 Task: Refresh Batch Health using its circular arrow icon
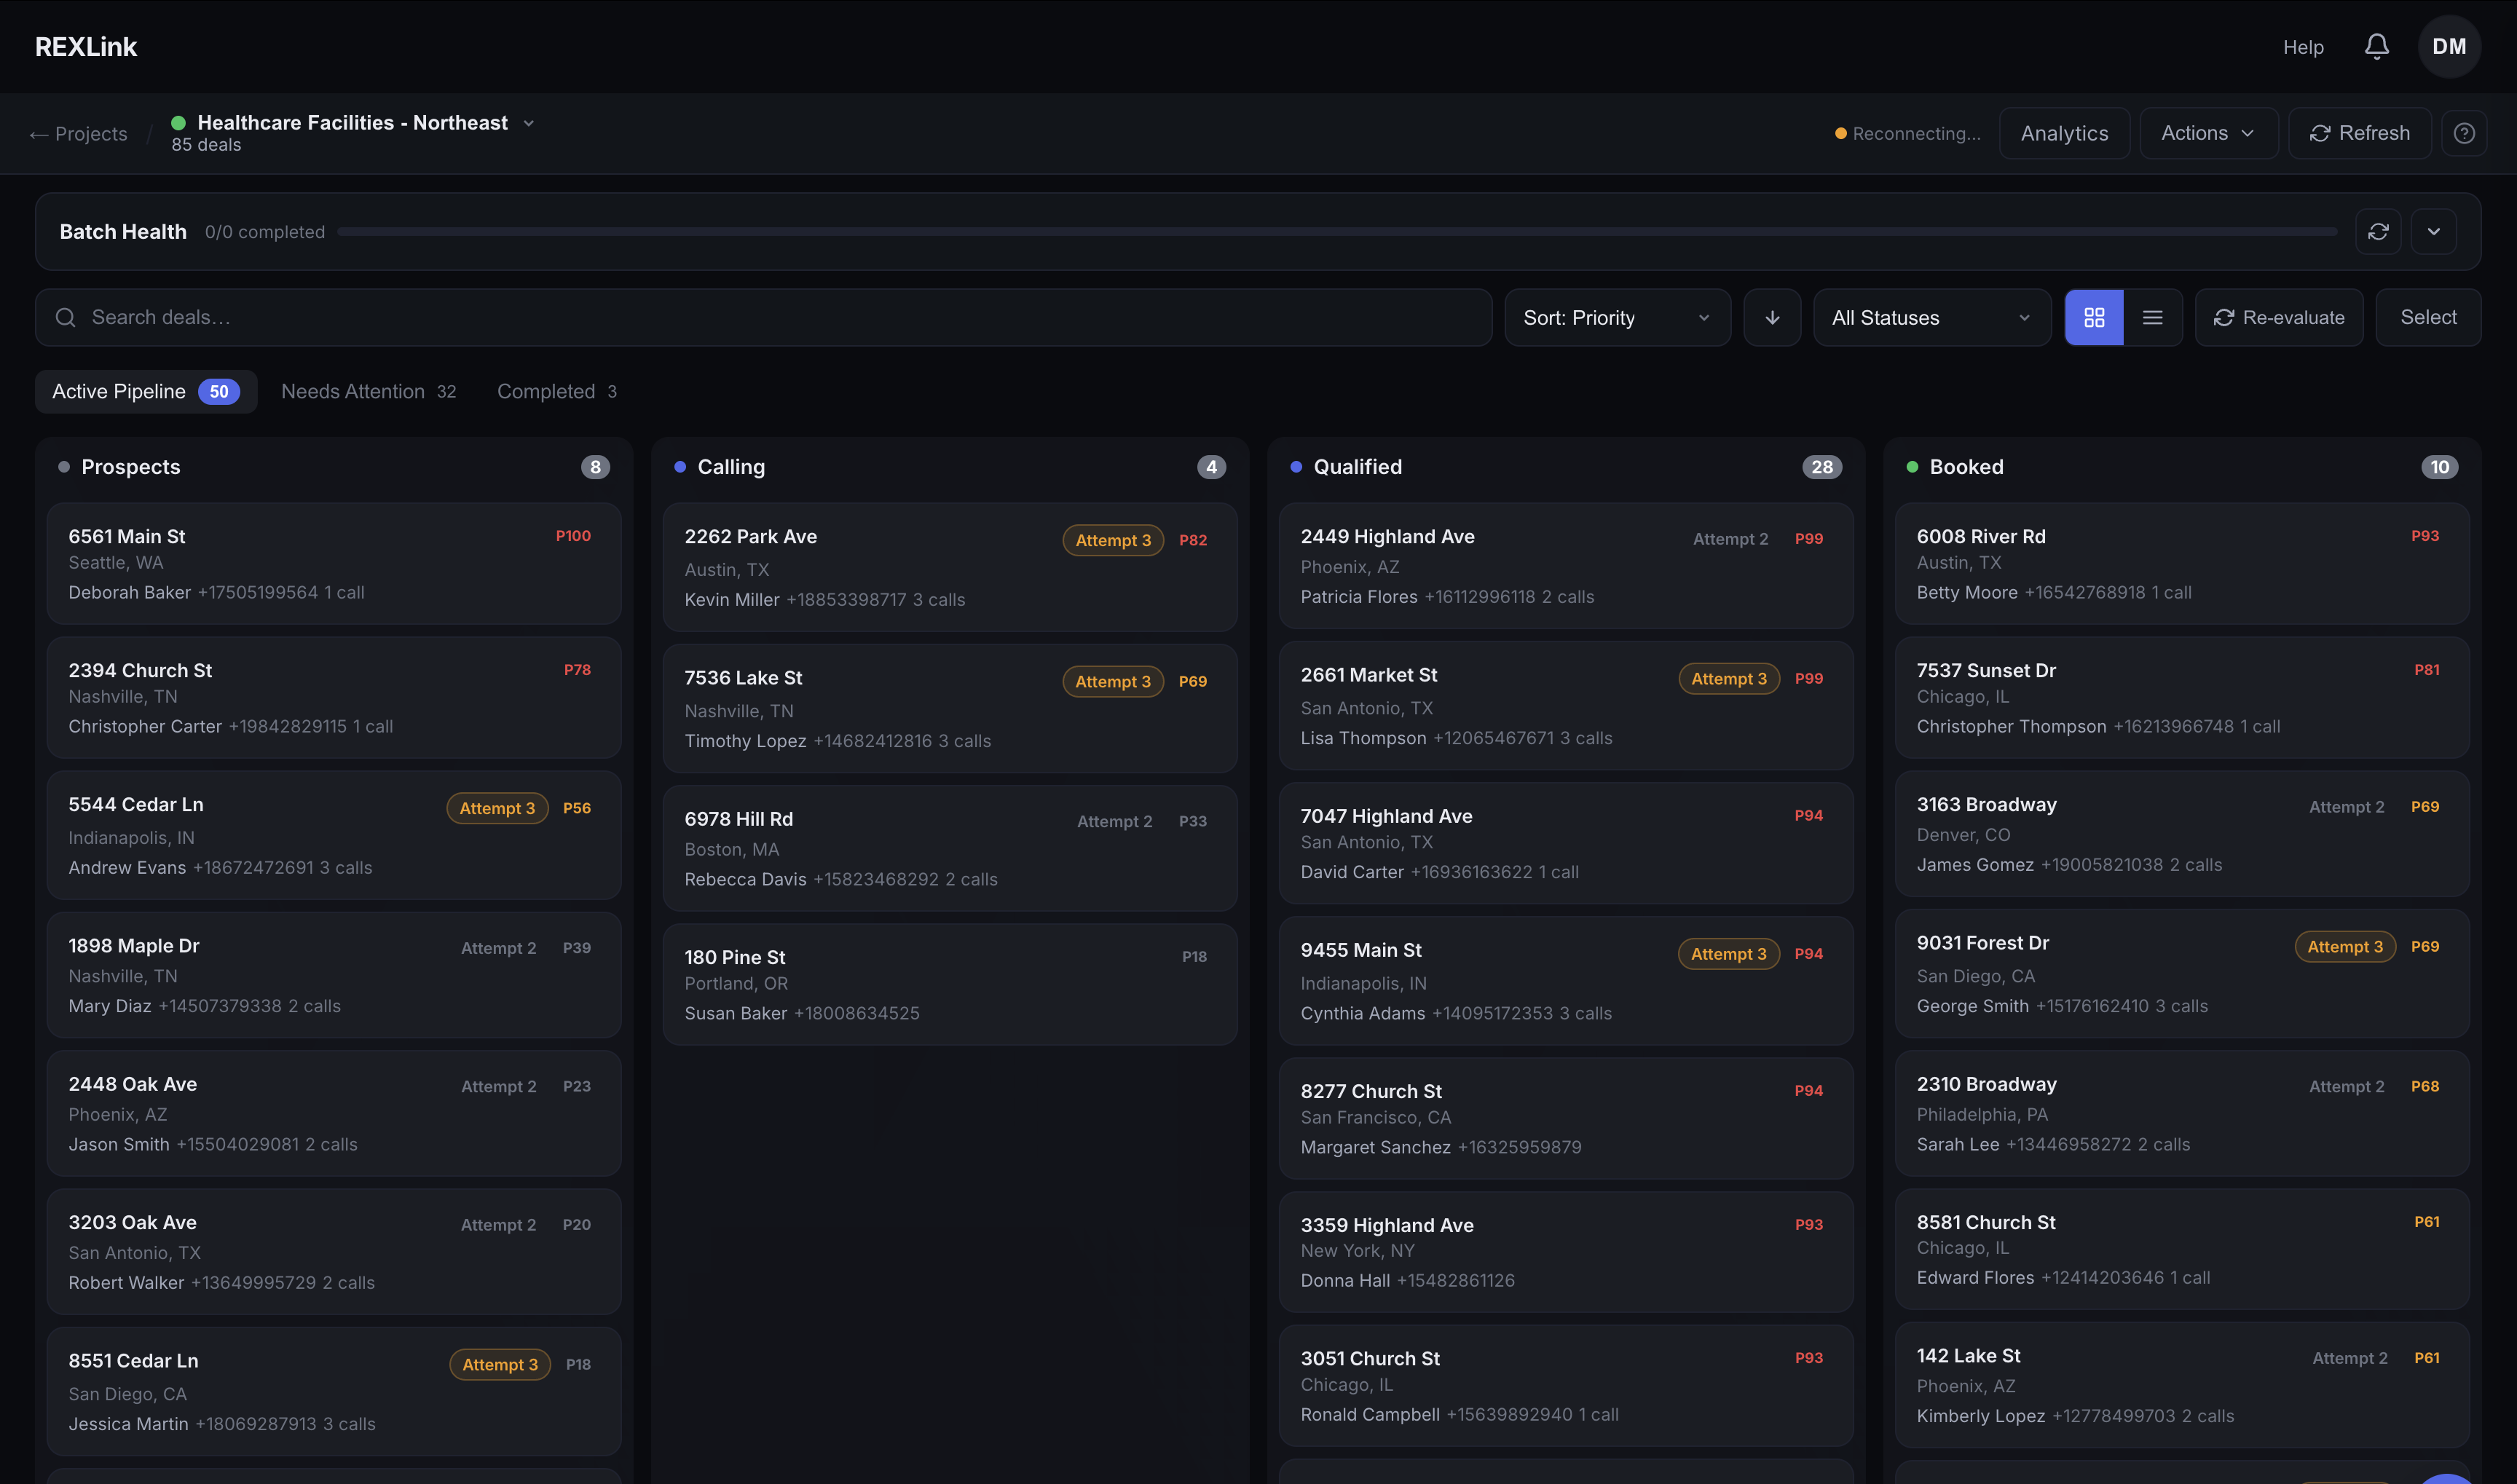point(2379,231)
